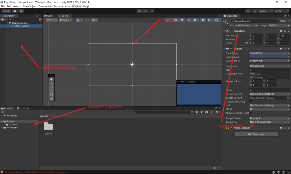Image resolution: width=291 pixels, height=174 pixels.
Task: Open the Pivot handle position button
Action: pyautogui.click(x=52, y=20)
